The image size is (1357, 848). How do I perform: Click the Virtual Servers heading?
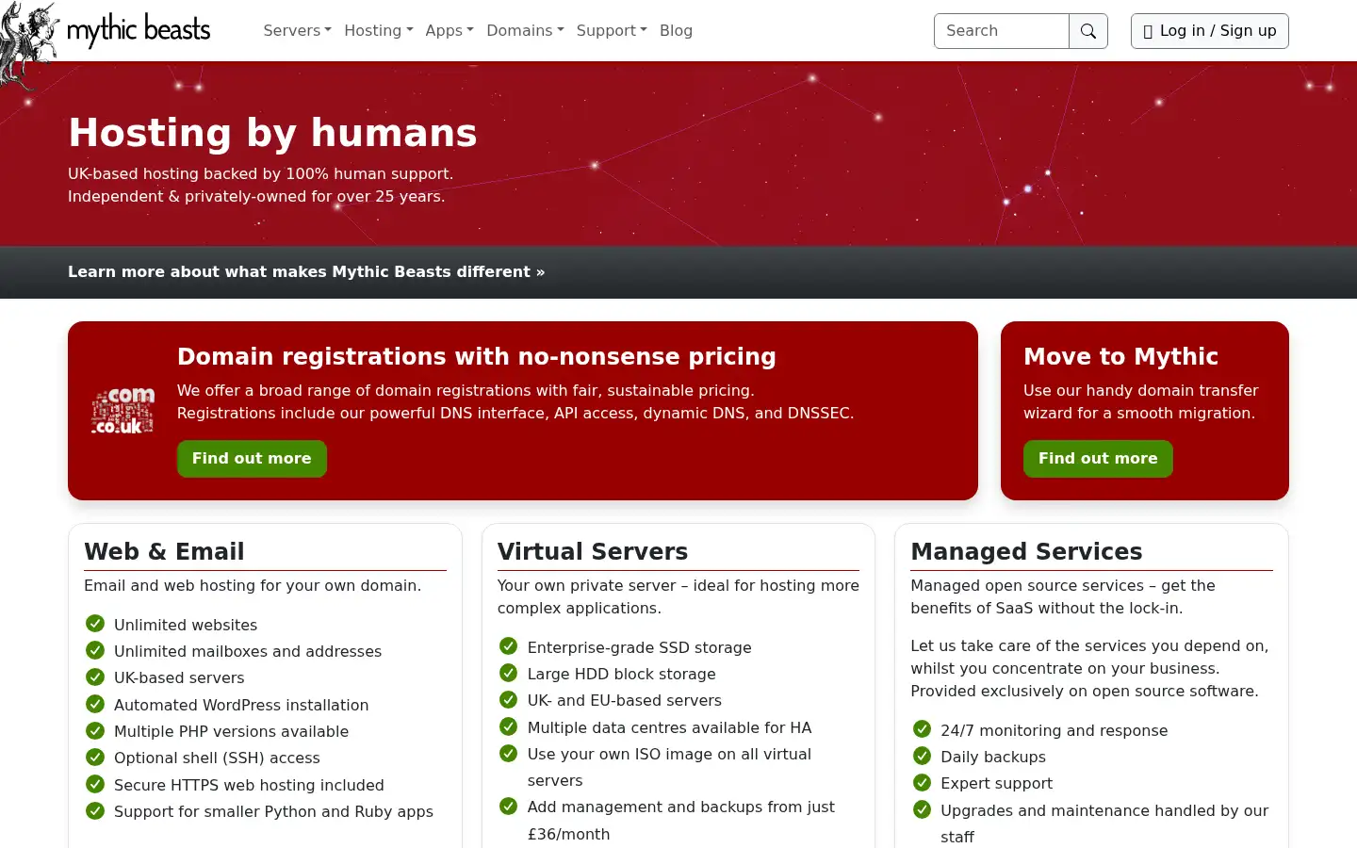coord(593,551)
